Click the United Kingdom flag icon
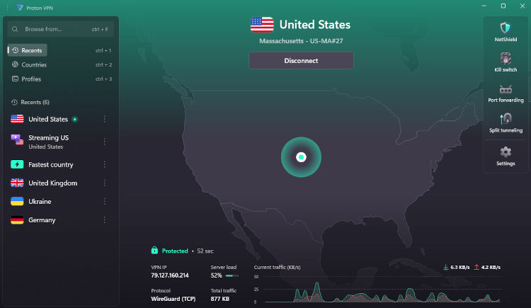This screenshot has height=308, width=531. (17, 183)
